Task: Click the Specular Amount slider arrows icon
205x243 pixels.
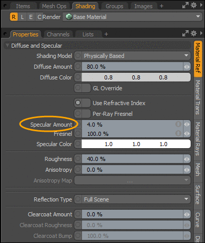Action: (x=187, y=125)
